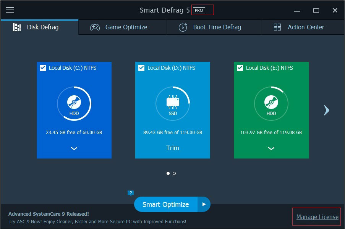This screenshot has height=229, width=345.
Task: Click the Boot Time Defrag stopwatch icon
Action: pyautogui.click(x=183, y=27)
